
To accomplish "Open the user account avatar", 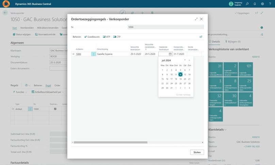I will [231, 4].
